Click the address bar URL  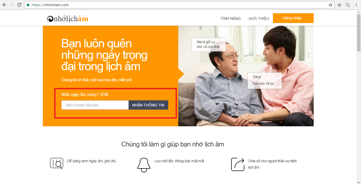tap(50, 5)
